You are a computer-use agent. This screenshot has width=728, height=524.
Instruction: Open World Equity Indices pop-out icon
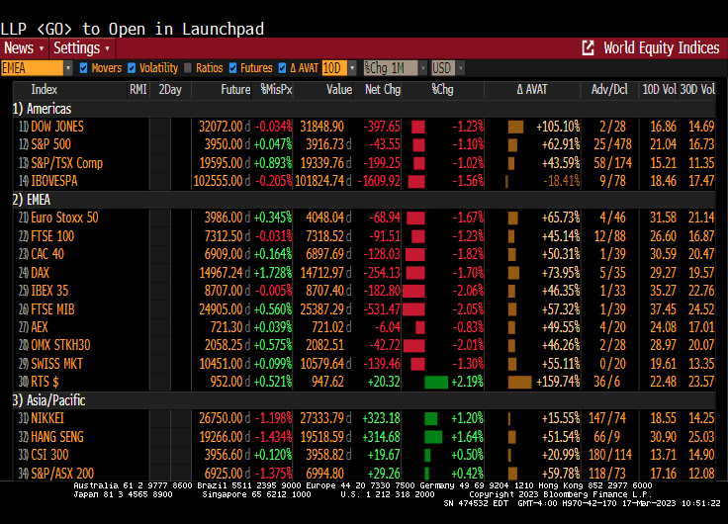pos(589,48)
